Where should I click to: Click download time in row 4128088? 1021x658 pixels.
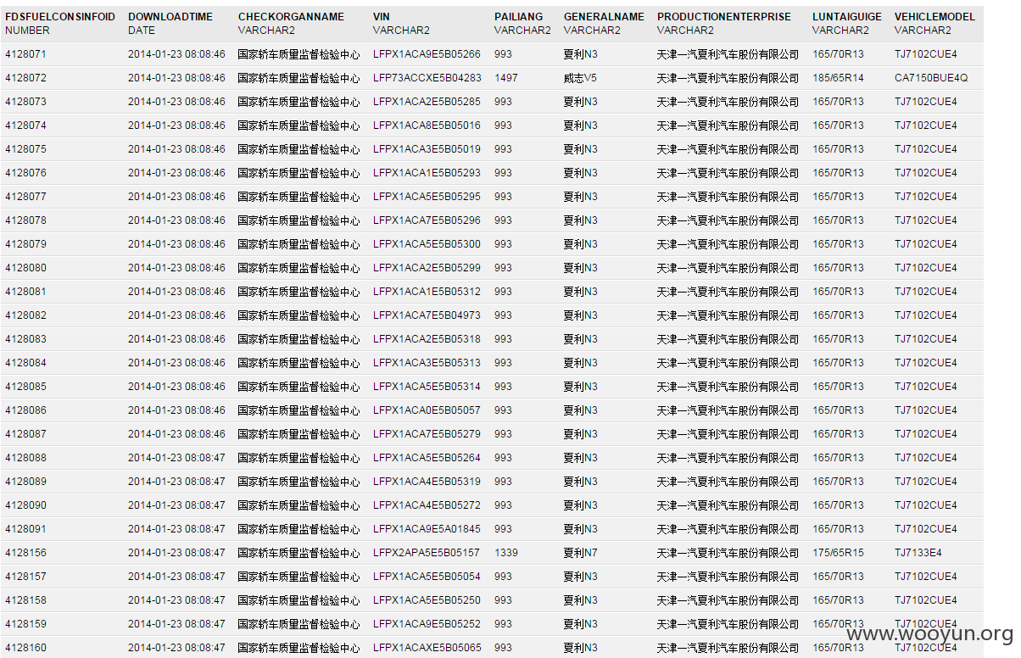coord(177,458)
